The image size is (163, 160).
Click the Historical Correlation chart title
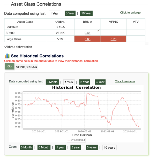coord(76,87)
